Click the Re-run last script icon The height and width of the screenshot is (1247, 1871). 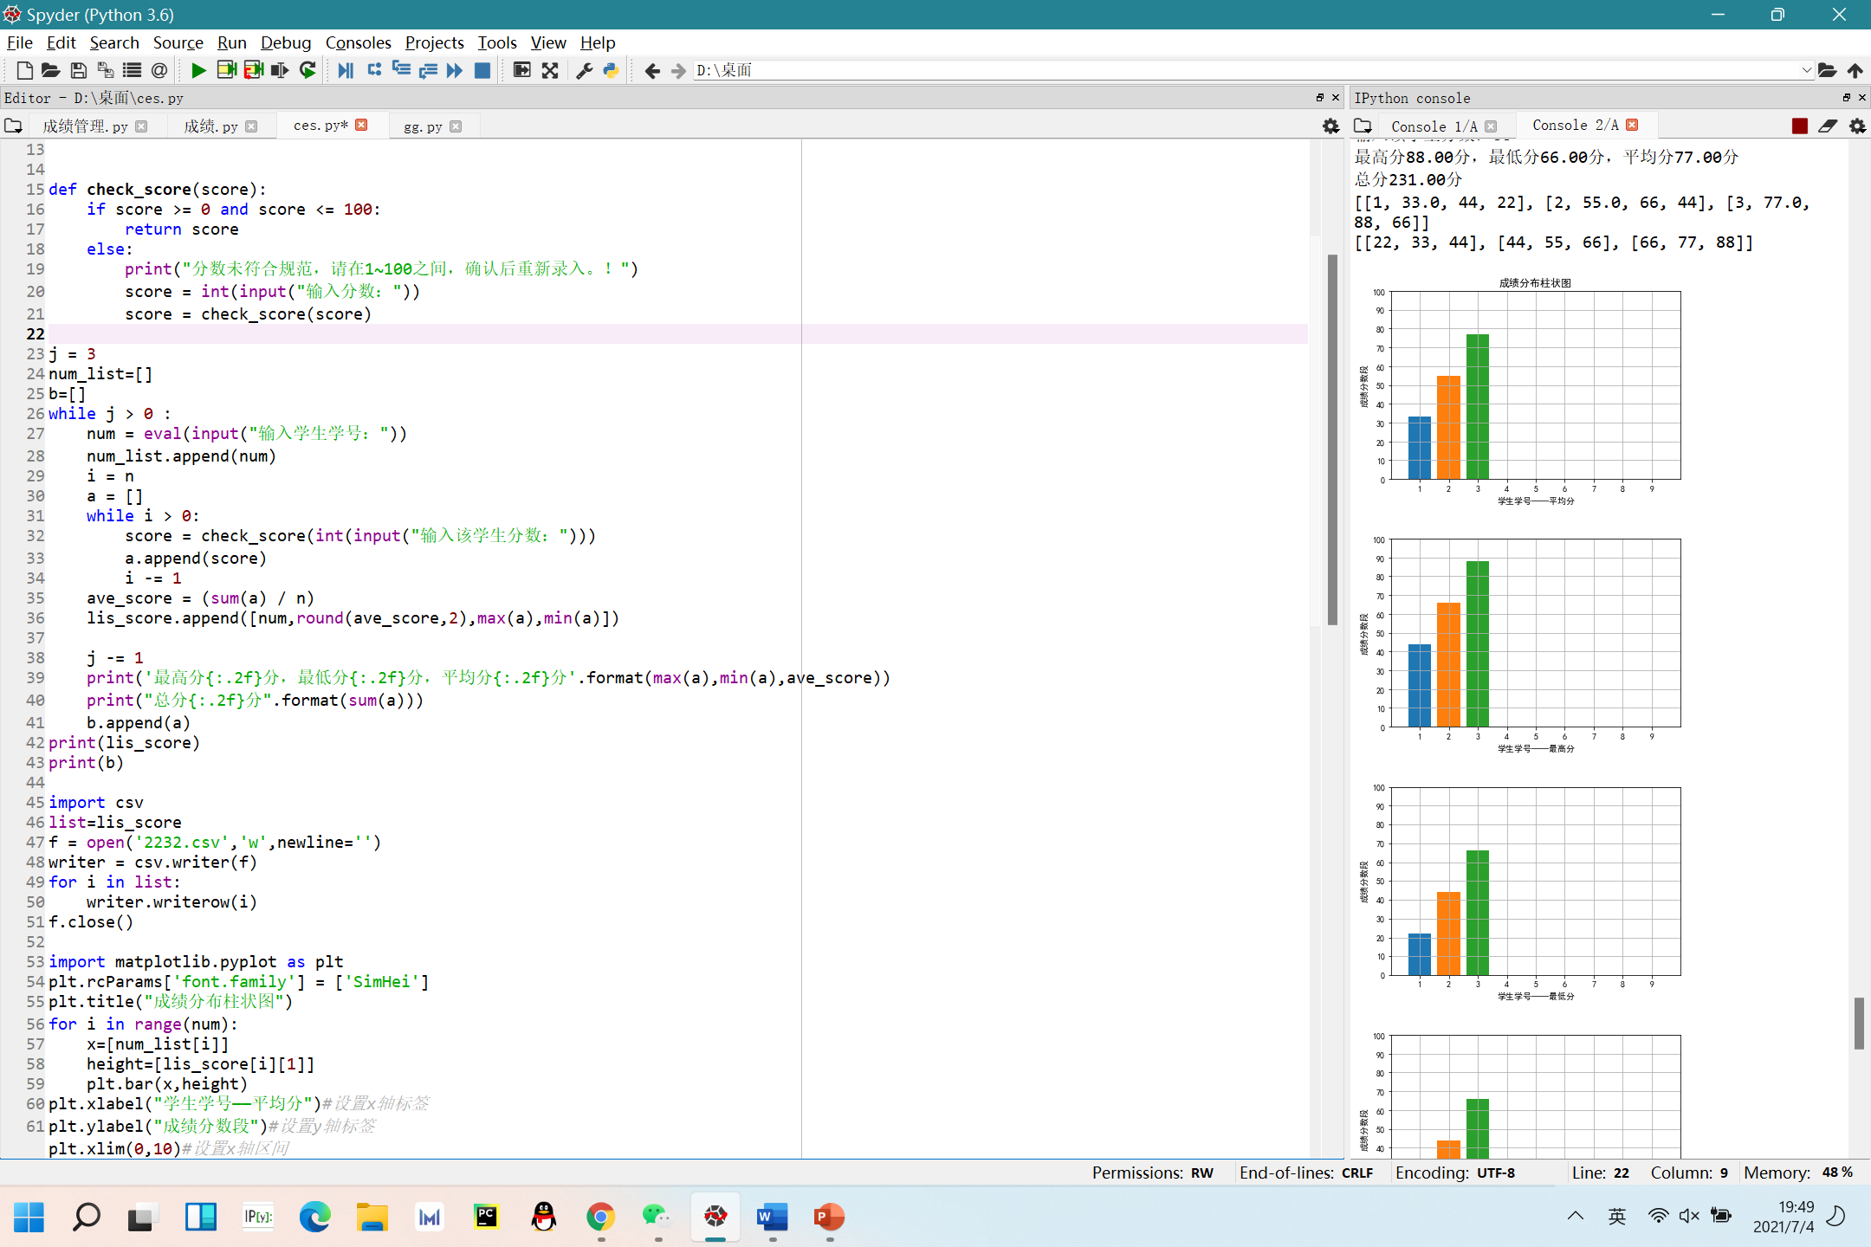[308, 70]
